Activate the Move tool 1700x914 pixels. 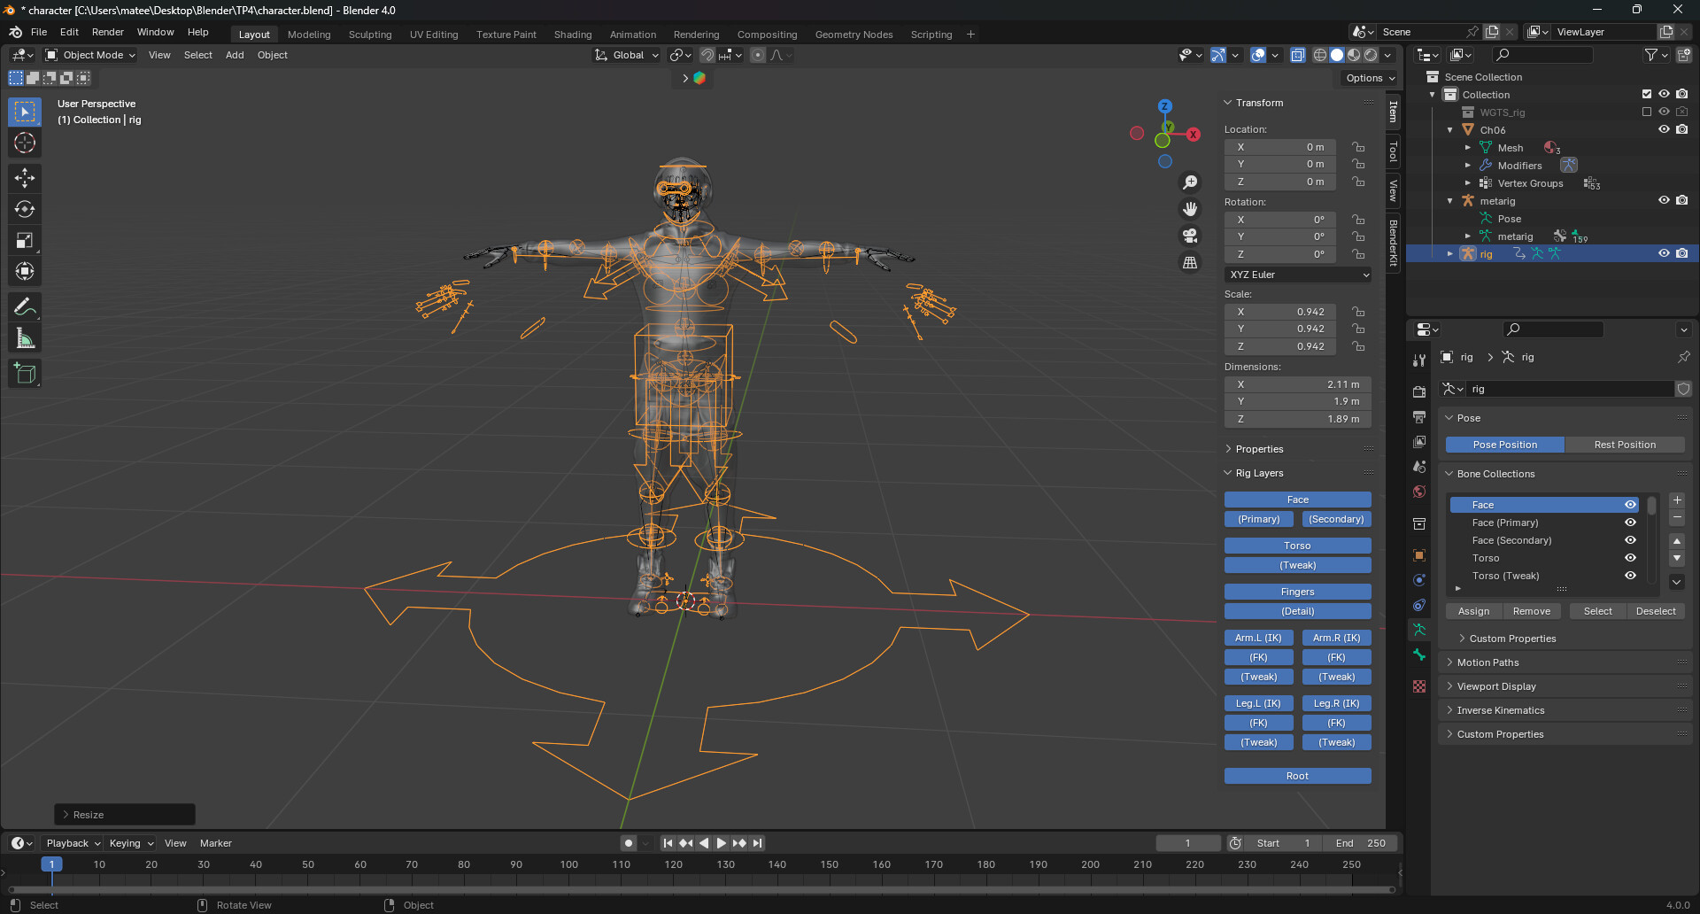pos(25,178)
